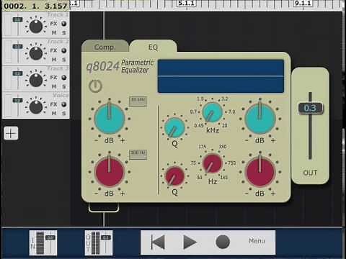Start recording with the record button
Image resolution: width=346 pixels, height=259 pixels.
(223, 242)
